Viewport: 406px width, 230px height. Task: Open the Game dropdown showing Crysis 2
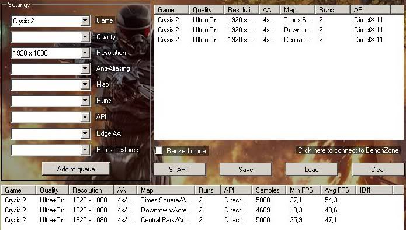click(x=51, y=20)
